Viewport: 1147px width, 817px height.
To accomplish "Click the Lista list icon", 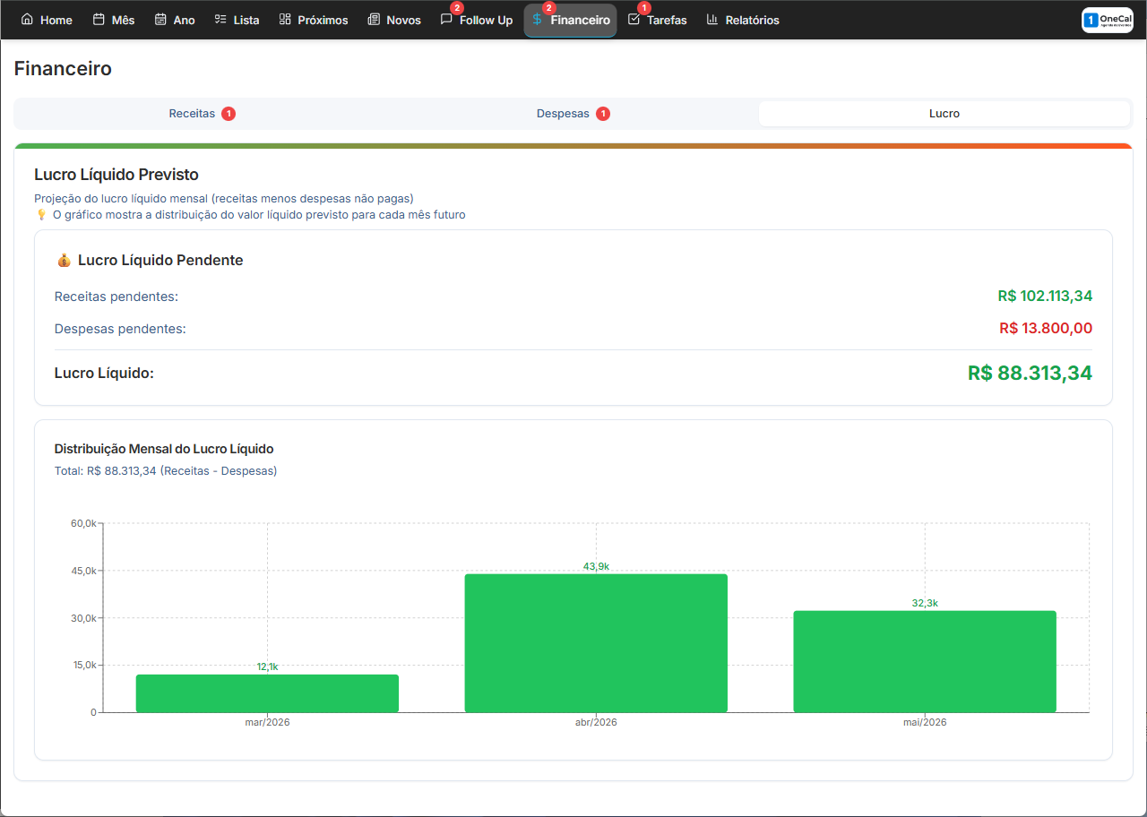I will coord(220,19).
